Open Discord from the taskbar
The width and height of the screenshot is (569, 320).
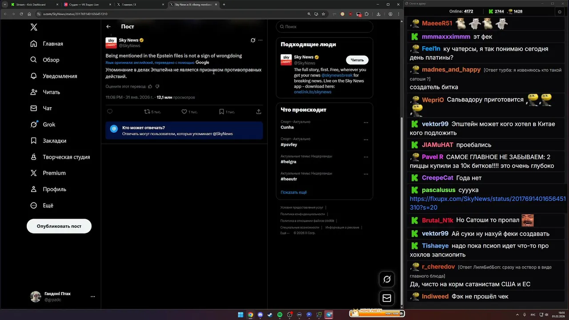(x=260, y=315)
